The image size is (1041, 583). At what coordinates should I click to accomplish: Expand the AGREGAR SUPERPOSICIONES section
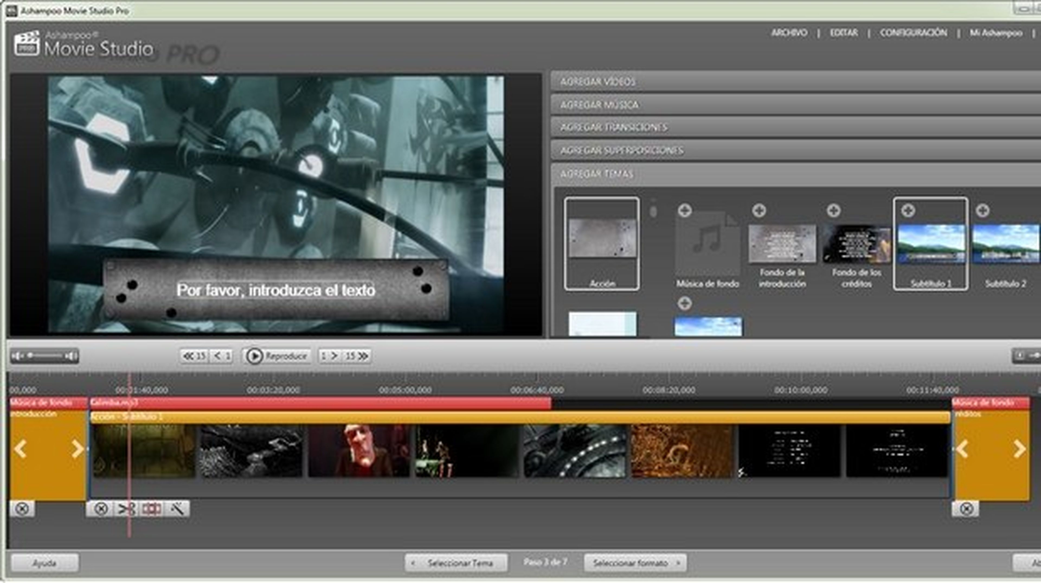[796, 150]
